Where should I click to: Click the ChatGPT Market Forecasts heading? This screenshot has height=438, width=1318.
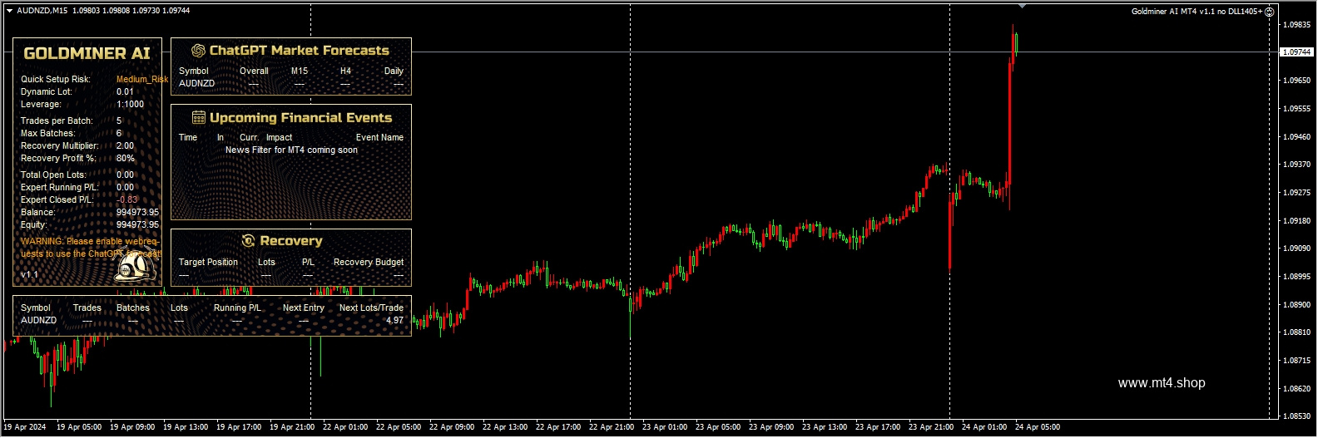click(300, 51)
